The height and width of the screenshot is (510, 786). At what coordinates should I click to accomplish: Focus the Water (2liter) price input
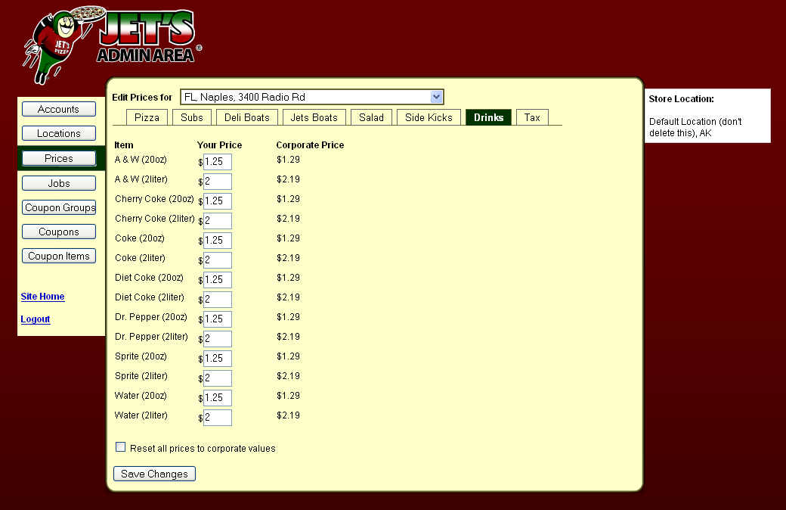[218, 418]
